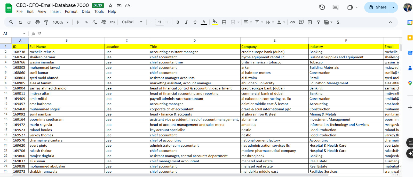Open the account profile picture
The height and width of the screenshot is (177, 413).
point(408,7)
